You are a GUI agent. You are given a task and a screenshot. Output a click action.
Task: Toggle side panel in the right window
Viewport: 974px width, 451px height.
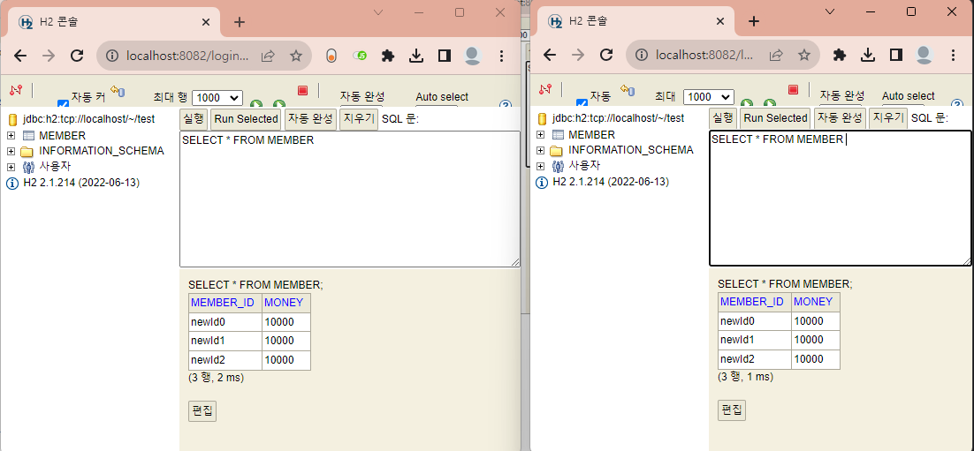[895, 56]
